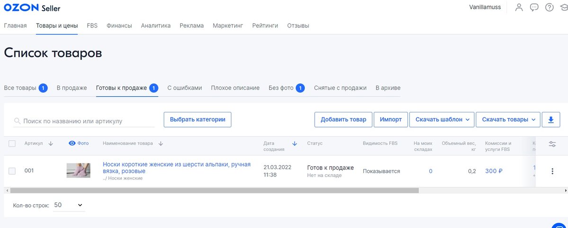
Task: Click the horizontal table scrollbar
Action: [214, 190]
